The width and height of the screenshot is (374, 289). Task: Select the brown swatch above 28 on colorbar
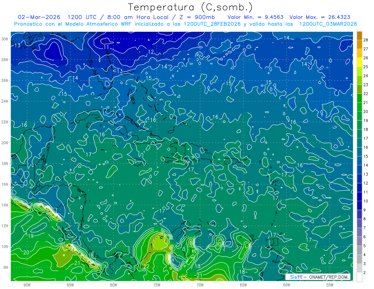pos(359,36)
